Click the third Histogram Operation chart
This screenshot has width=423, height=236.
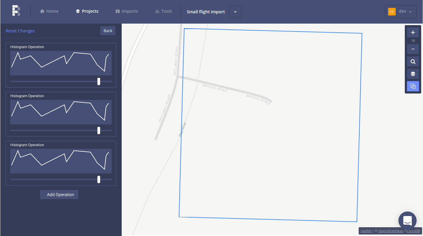coord(61,161)
